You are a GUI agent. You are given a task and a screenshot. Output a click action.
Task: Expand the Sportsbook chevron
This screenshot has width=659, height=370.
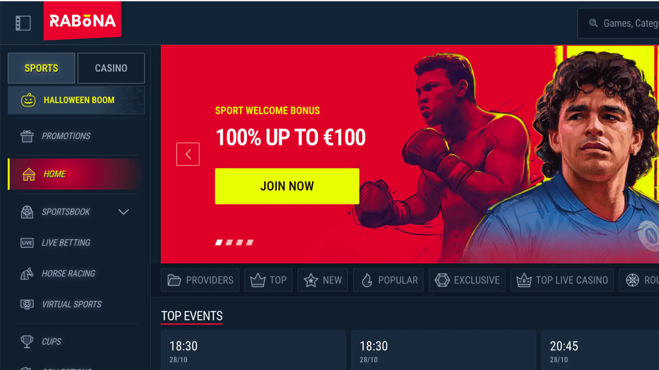tap(124, 212)
